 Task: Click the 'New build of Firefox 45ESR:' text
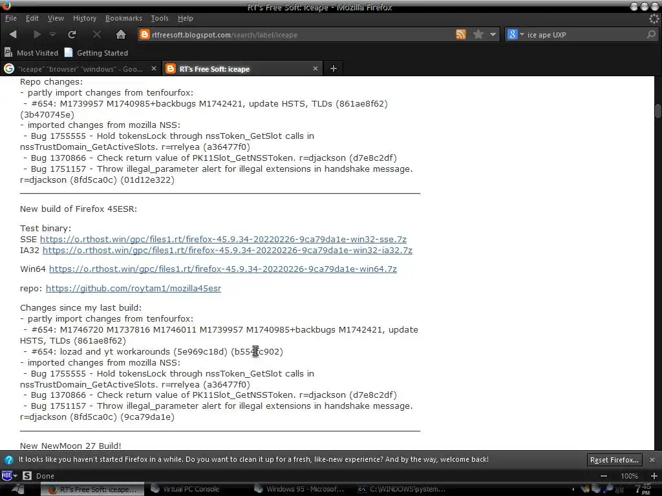(x=78, y=209)
